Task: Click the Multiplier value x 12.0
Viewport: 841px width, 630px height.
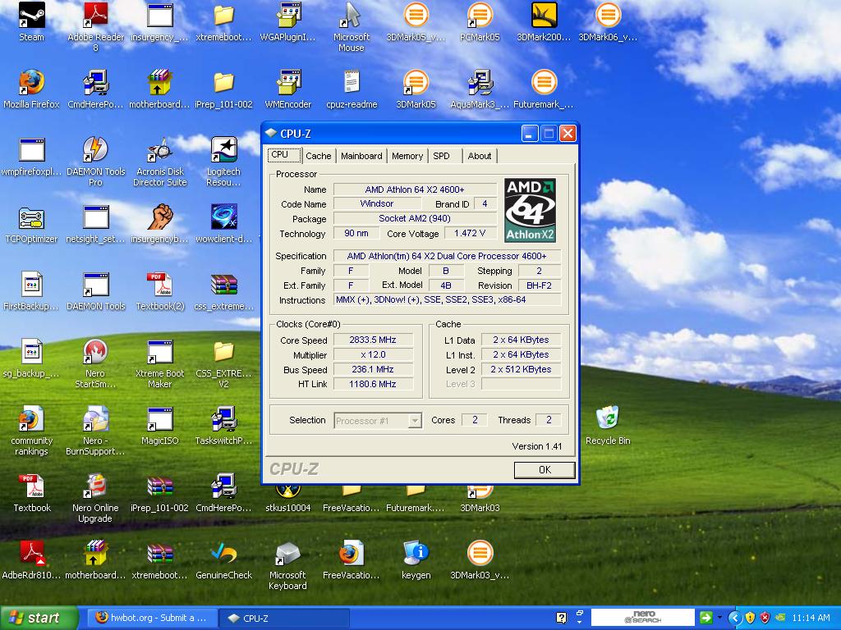Action: [373, 354]
